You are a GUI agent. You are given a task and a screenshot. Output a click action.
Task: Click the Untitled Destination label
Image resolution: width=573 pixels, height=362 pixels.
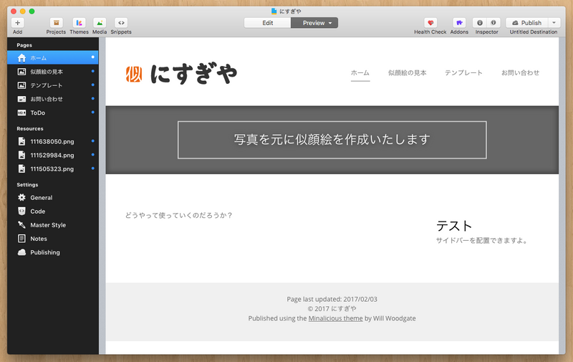(534, 32)
